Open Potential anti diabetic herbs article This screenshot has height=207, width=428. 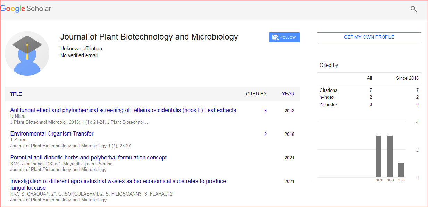click(88, 157)
